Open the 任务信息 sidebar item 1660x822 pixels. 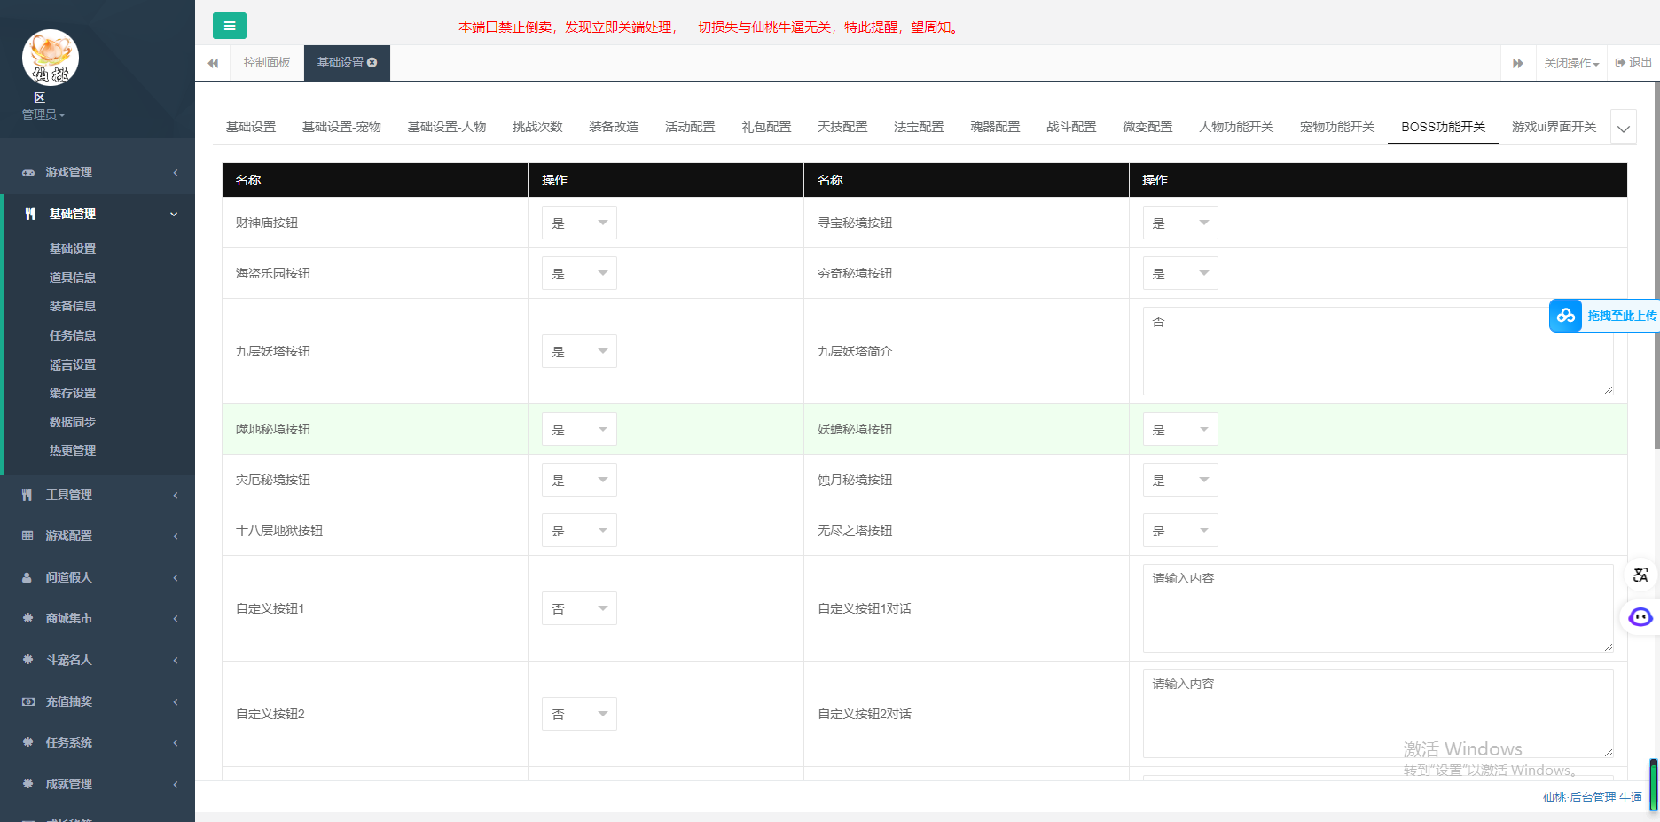tap(73, 335)
